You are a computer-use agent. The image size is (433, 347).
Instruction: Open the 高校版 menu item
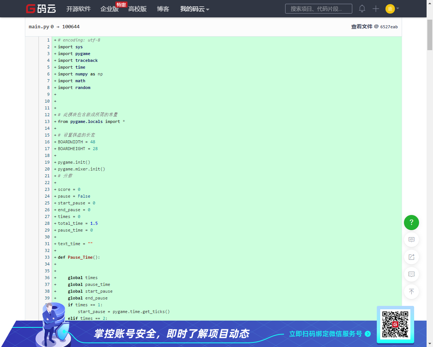(137, 9)
